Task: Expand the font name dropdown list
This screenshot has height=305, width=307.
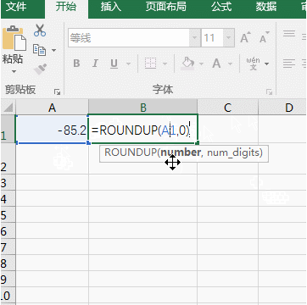Action: coord(194,37)
